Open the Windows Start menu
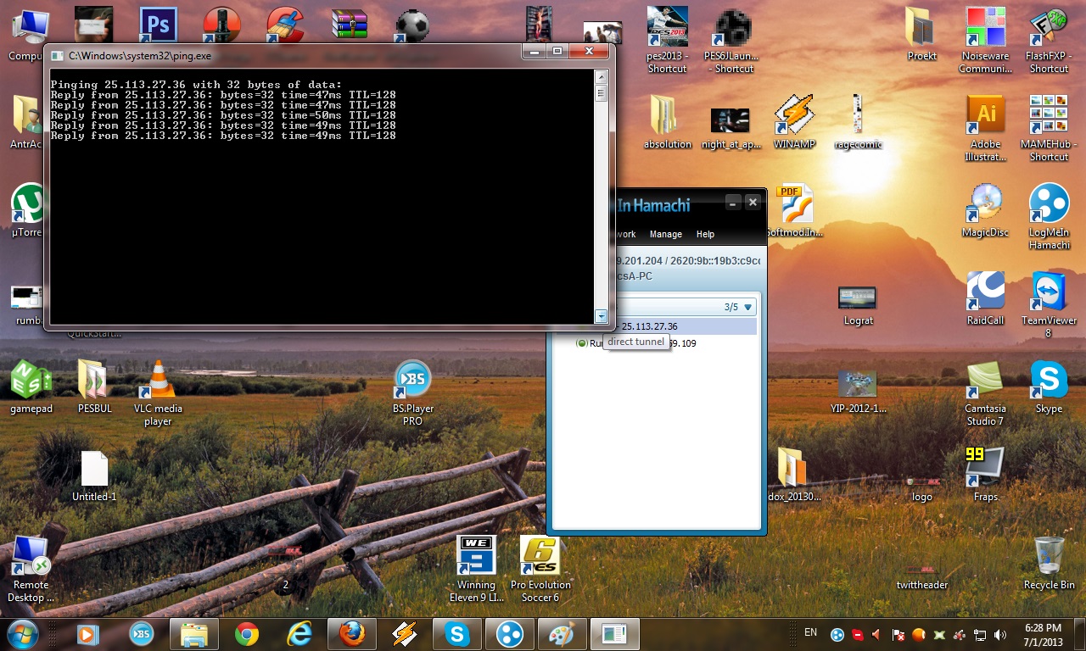 pos(23,633)
